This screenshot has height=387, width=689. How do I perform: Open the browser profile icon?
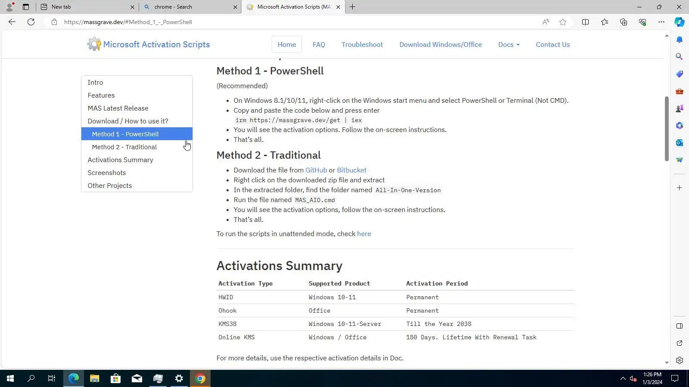[x=9, y=7]
